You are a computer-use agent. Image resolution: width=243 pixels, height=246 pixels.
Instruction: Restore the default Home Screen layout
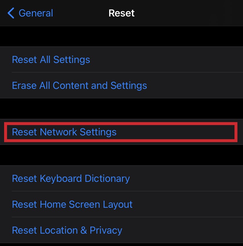(72, 205)
